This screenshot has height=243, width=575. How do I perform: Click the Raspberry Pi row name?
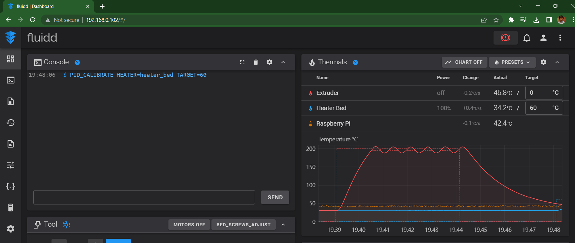333,123
